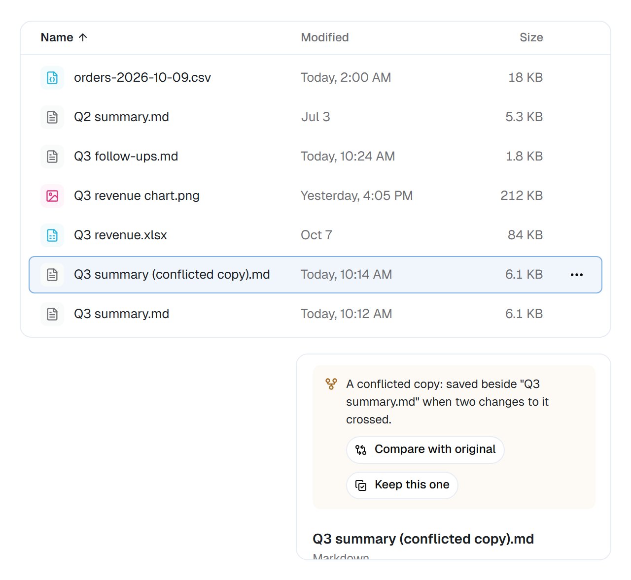The image size is (631, 580).
Task: Click the 18 KB size value
Action: tap(526, 78)
